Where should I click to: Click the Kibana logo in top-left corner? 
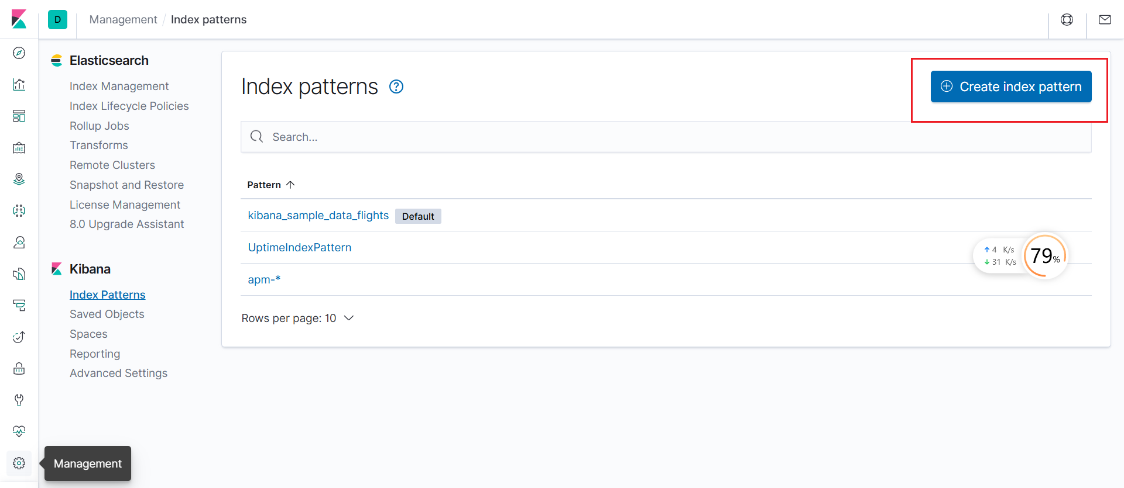[x=19, y=19]
